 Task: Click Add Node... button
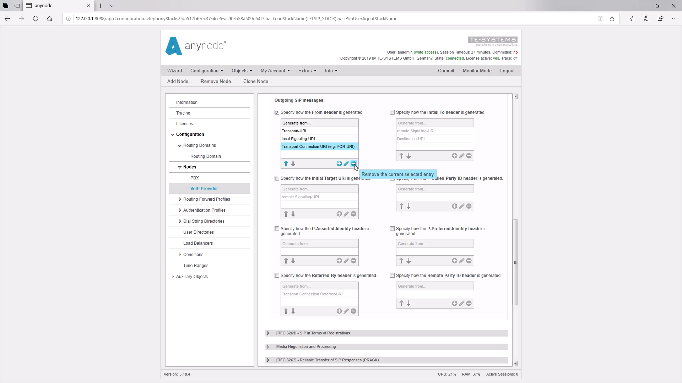179,81
